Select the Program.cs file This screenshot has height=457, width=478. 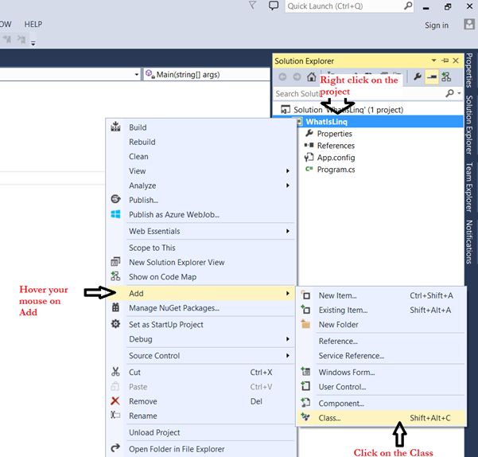[x=336, y=170]
